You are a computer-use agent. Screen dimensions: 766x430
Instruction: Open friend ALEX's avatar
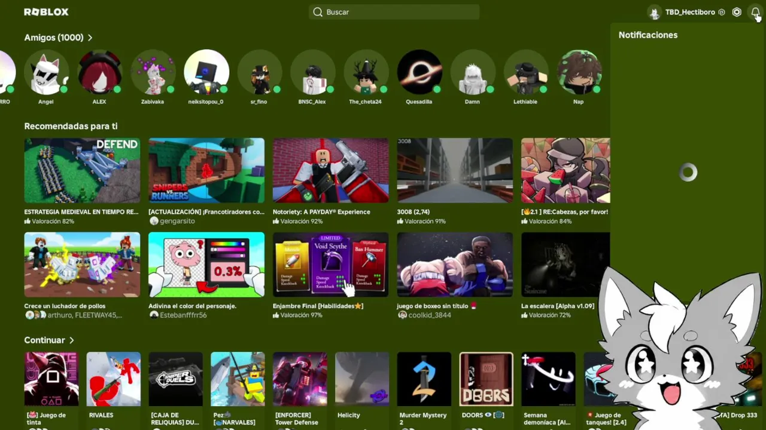point(99,72)
